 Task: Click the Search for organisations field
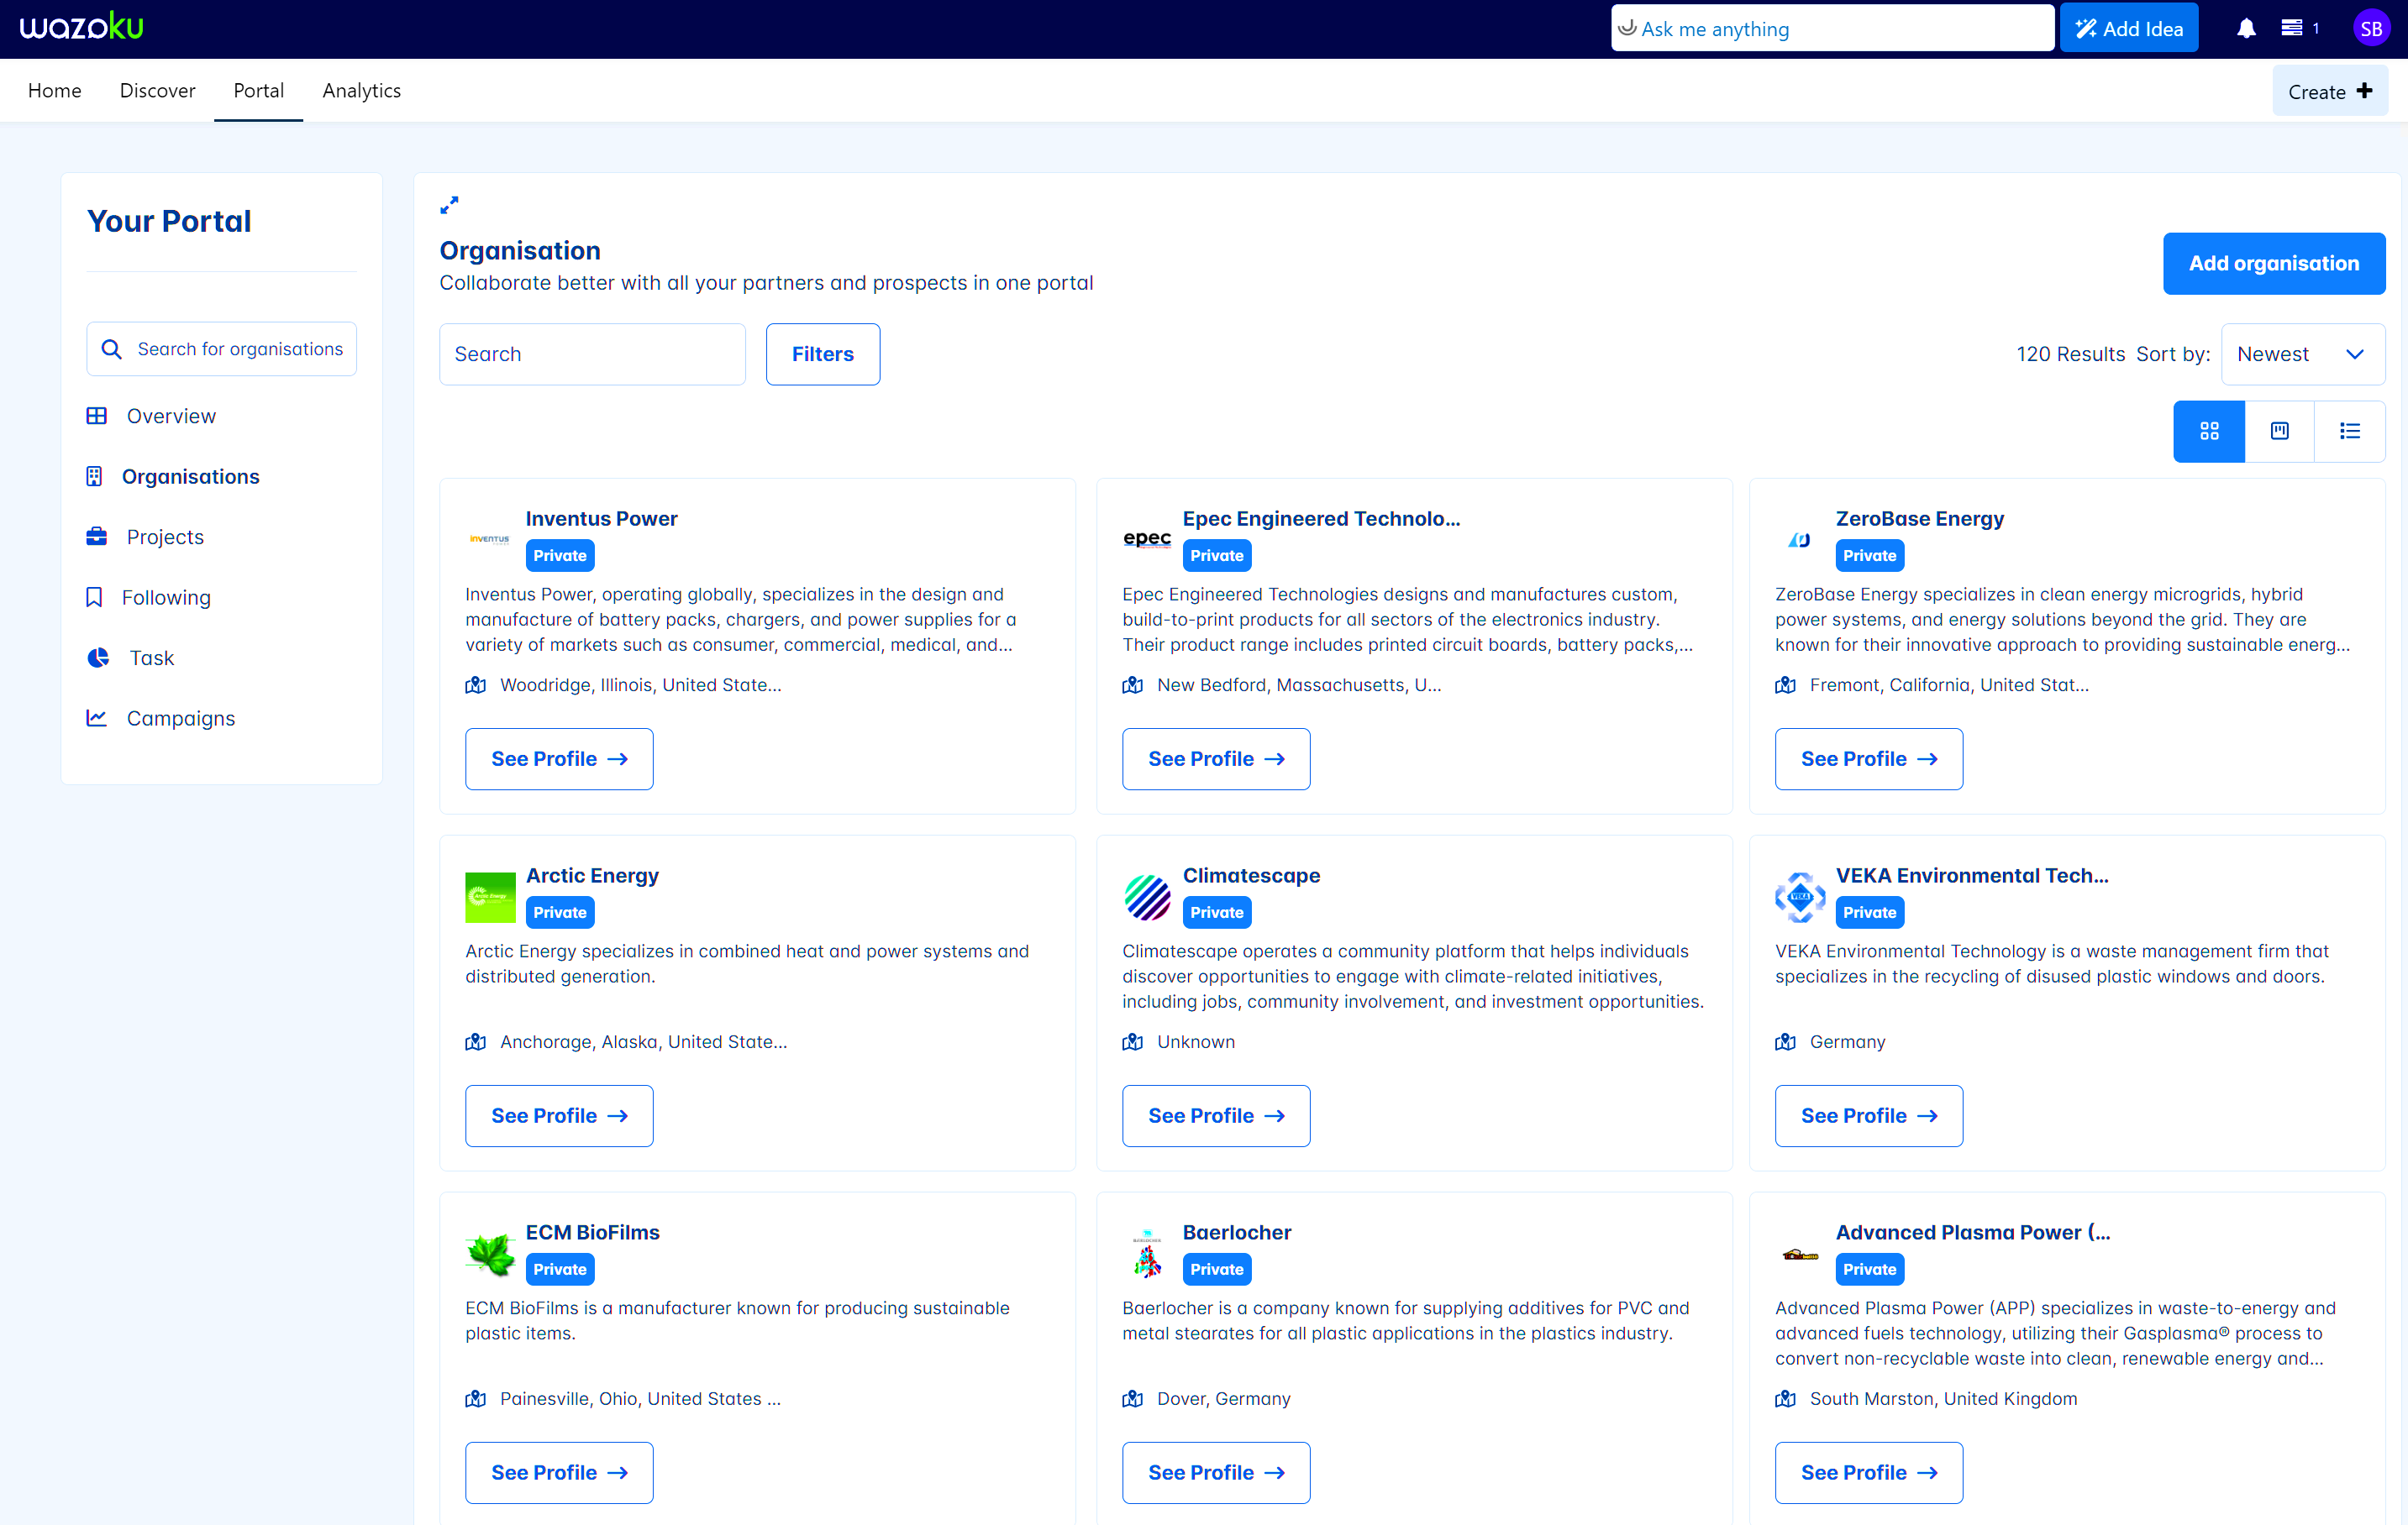[x=221, y=348]
